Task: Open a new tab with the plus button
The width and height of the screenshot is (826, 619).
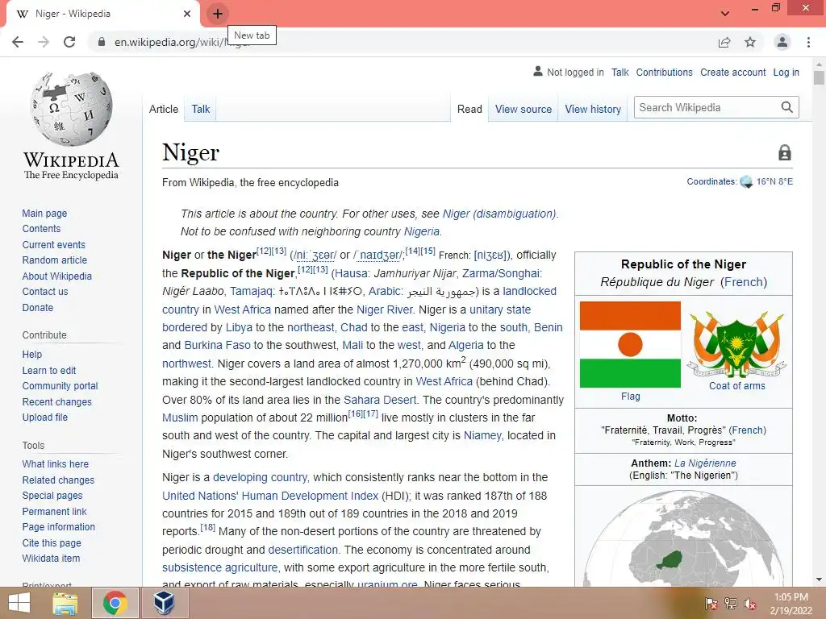Action: point(218,14)
